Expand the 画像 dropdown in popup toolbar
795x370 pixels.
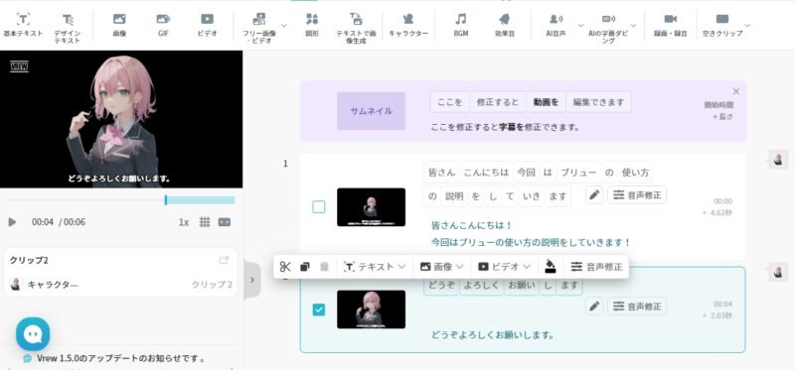(442, 267)
